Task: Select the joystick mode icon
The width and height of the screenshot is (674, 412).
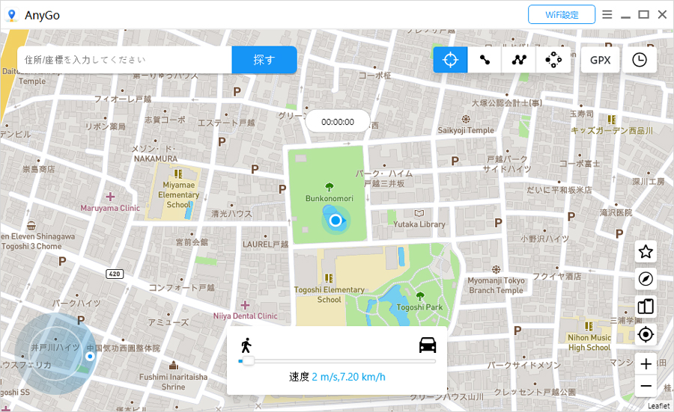Action: [553, 60]
